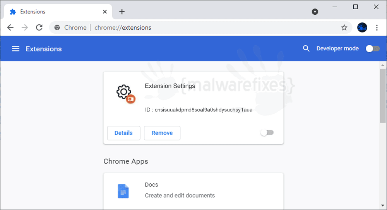Remove the Extension Settings extension
The image size is (387, 210).
(x=162, y=133)
